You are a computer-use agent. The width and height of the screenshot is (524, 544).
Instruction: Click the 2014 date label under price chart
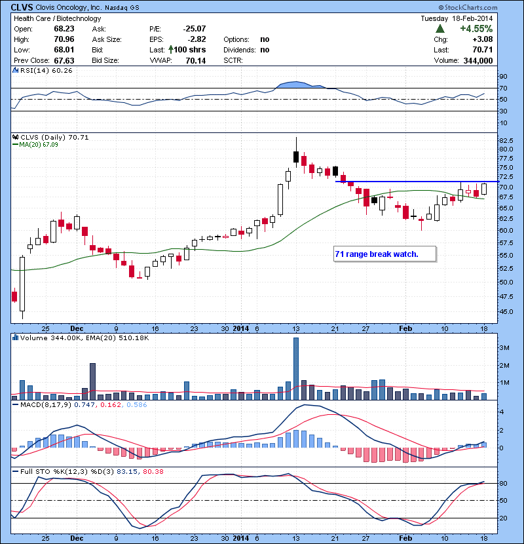(240, 328)
